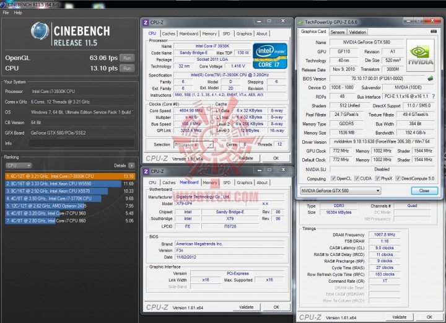Select ranking row Intel Xeon CPU W5590
The width and height of the screenshot is (446, 323).
click(x=70, y=184)
